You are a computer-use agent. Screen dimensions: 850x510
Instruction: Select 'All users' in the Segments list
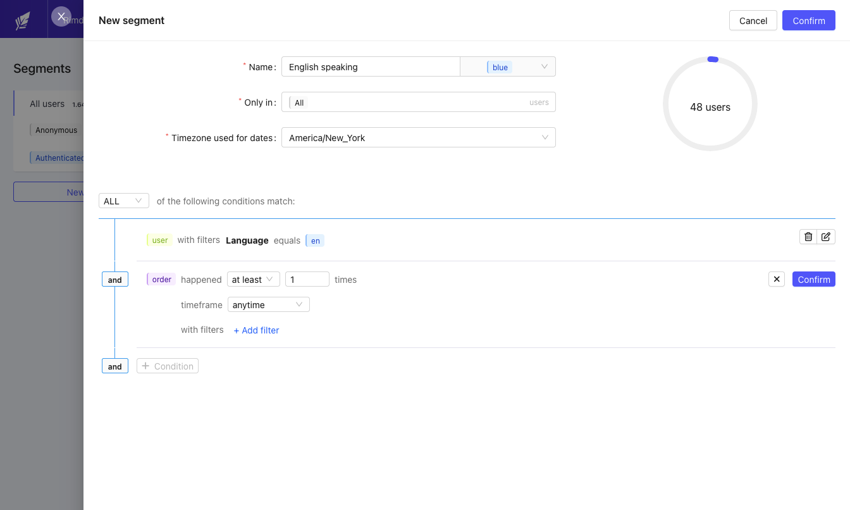pos(49,103)
